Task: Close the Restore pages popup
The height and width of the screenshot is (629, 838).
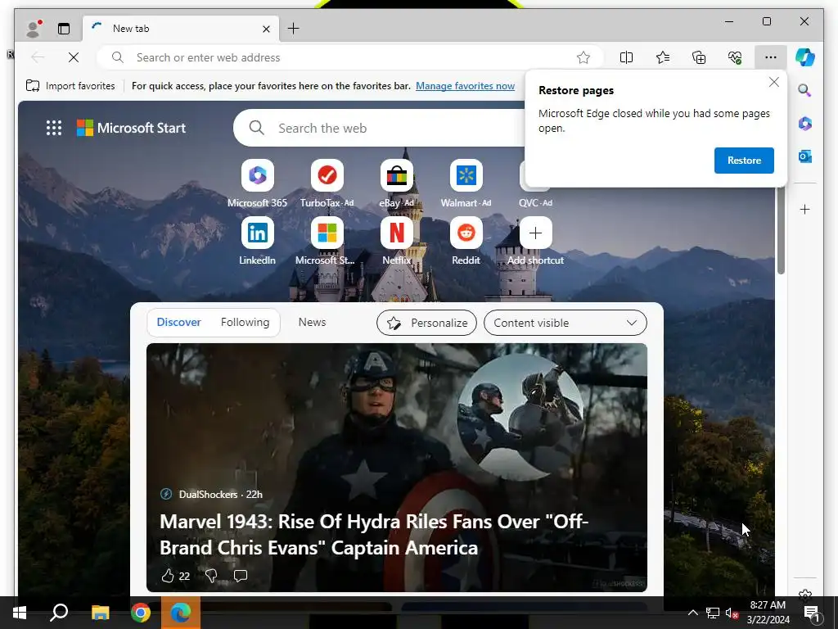Action: pos(774,82)
